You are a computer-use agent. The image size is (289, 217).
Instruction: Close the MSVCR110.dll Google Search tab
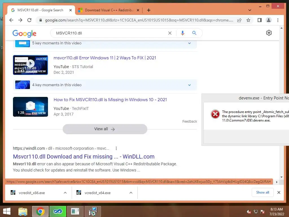tap(70, 10)
